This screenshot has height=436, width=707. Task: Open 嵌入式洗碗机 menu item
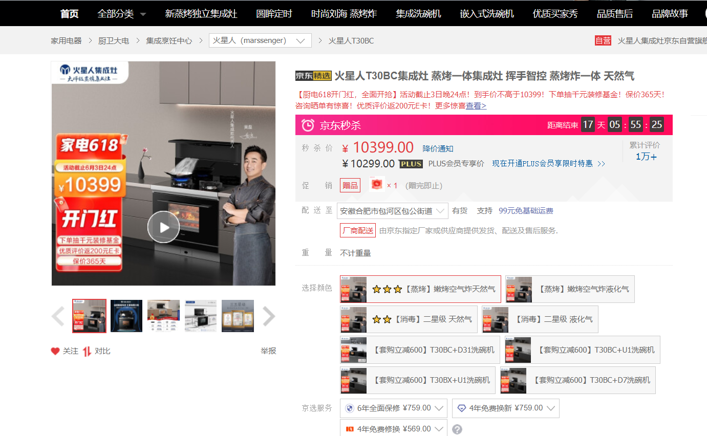[487, 14]
